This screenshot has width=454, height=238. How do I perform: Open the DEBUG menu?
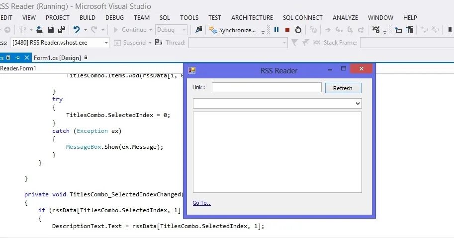click(x=115, y=18)
